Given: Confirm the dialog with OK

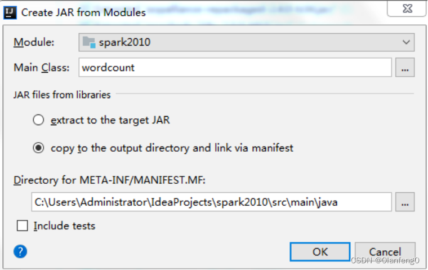Looking at the screenshot, I should click(320, 252).
